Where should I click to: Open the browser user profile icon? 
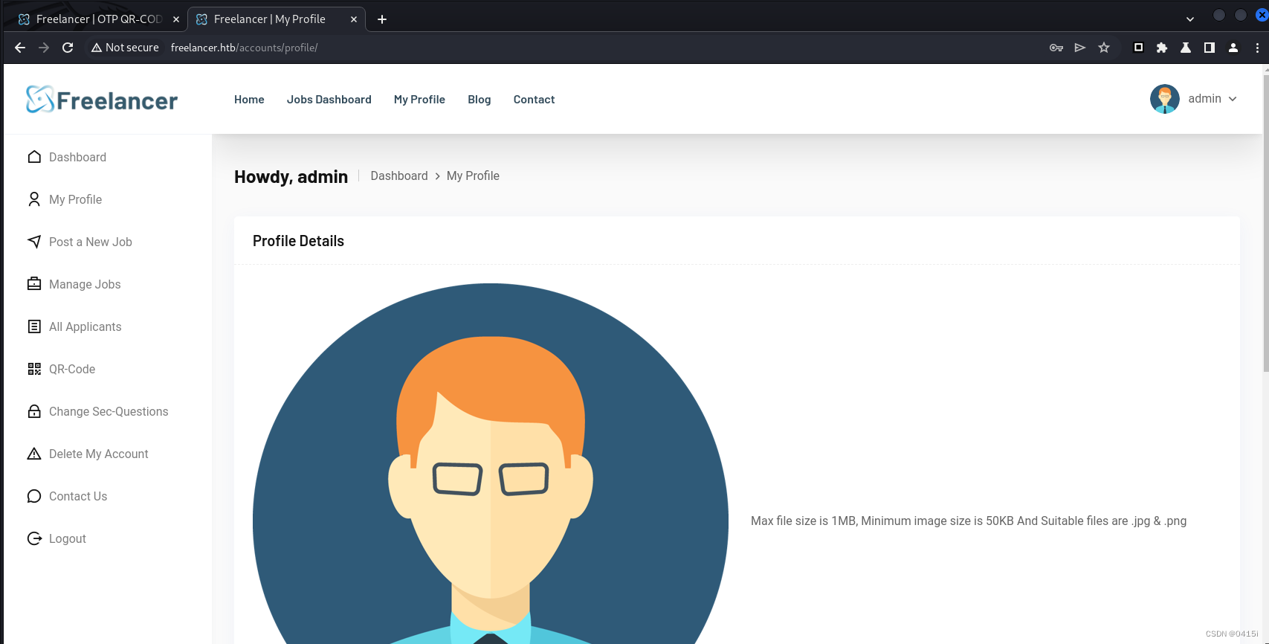tap(1233, 48)
